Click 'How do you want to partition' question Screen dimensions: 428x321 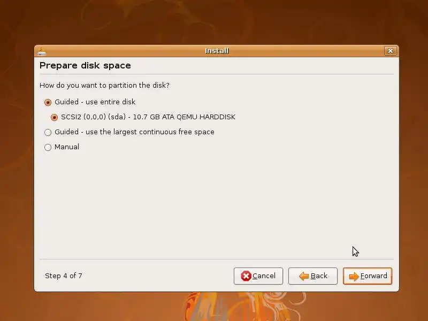104,86
